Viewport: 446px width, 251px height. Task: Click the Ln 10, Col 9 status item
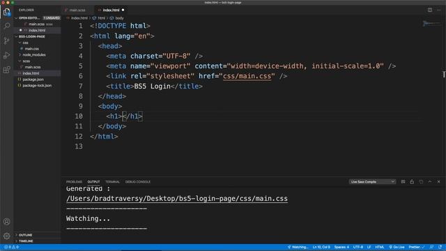click(x=321, y=247)
